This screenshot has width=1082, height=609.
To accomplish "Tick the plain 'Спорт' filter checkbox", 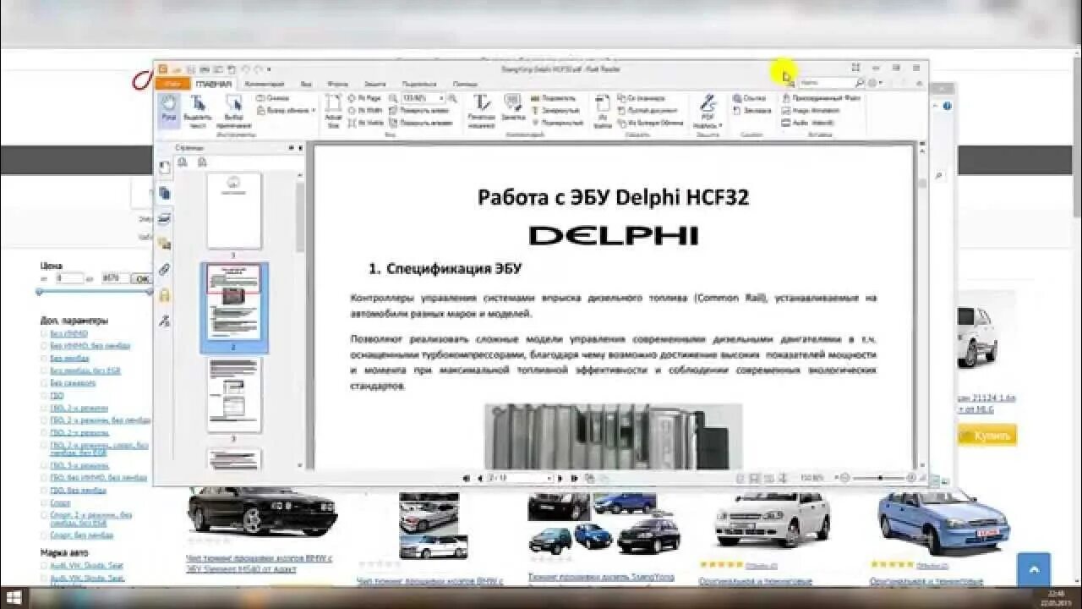I will click(x=44, y=503).
